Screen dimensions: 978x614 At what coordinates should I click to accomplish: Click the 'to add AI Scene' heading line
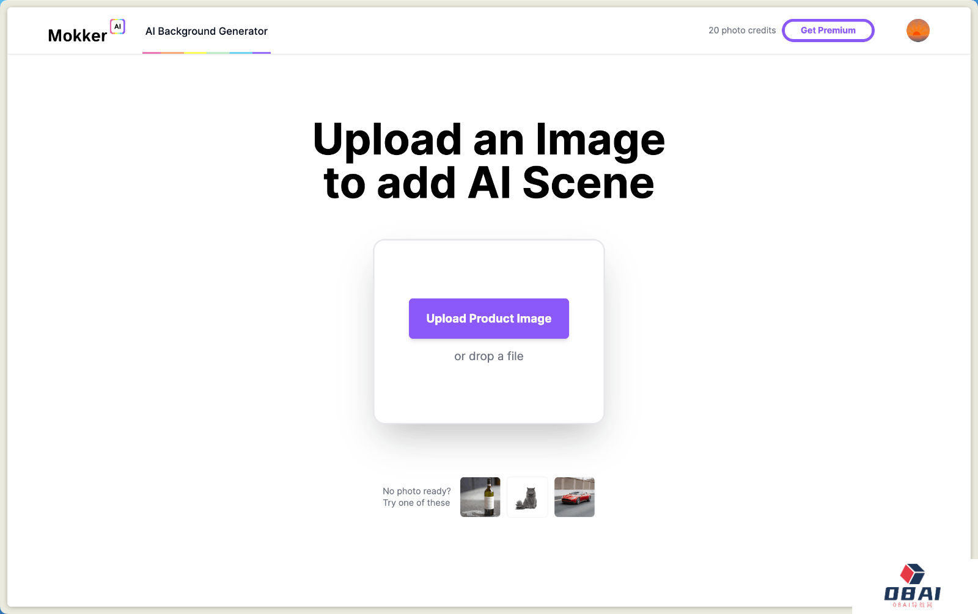coord(488,183)
